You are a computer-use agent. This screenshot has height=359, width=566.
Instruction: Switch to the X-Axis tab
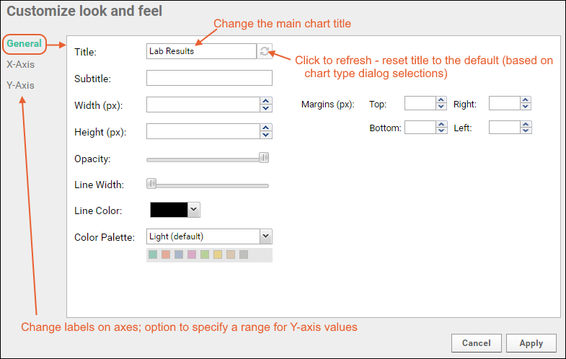coord(20,64)
